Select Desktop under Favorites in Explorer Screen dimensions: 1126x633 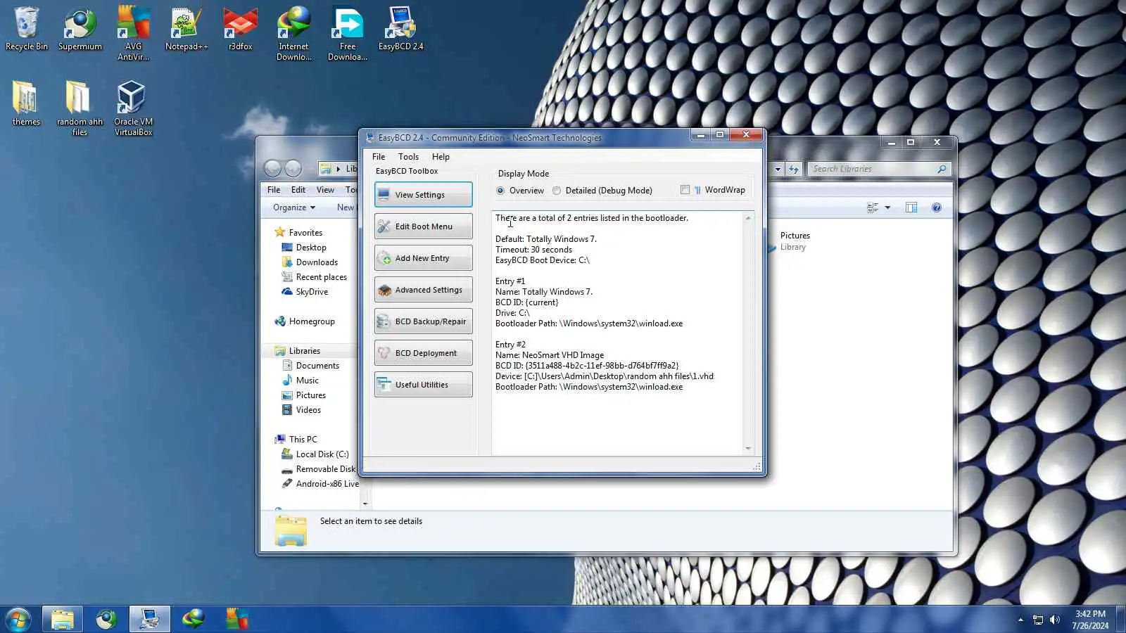(x=304, y=248)
